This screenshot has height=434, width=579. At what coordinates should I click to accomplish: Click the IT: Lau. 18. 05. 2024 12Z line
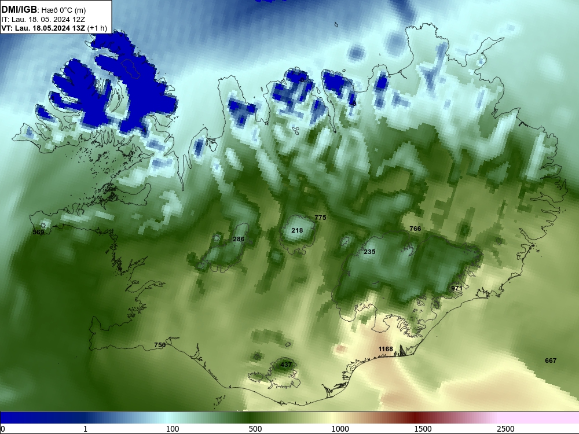click(43, 20)
